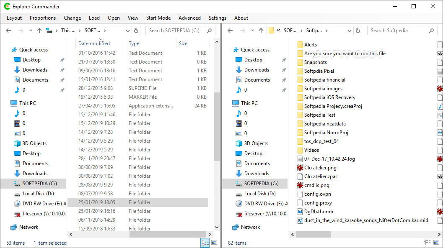Click right pane horizontal scrollbar right arrow

point(439,234)
